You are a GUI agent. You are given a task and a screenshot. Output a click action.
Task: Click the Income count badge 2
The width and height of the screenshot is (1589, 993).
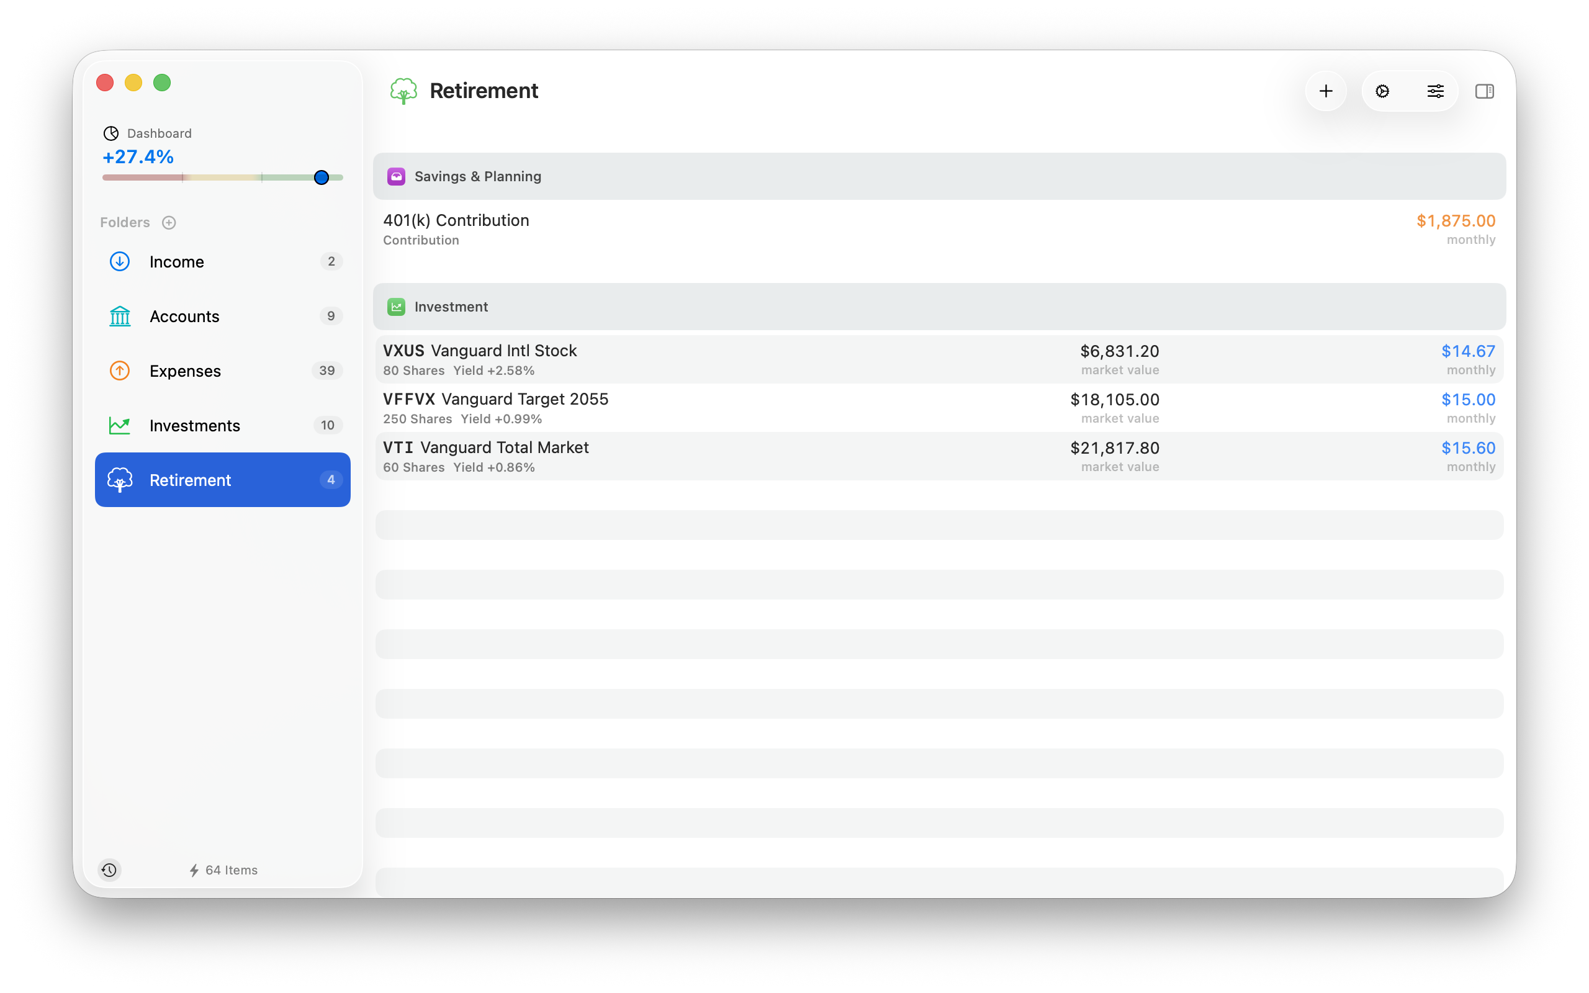tap(331, 261)
